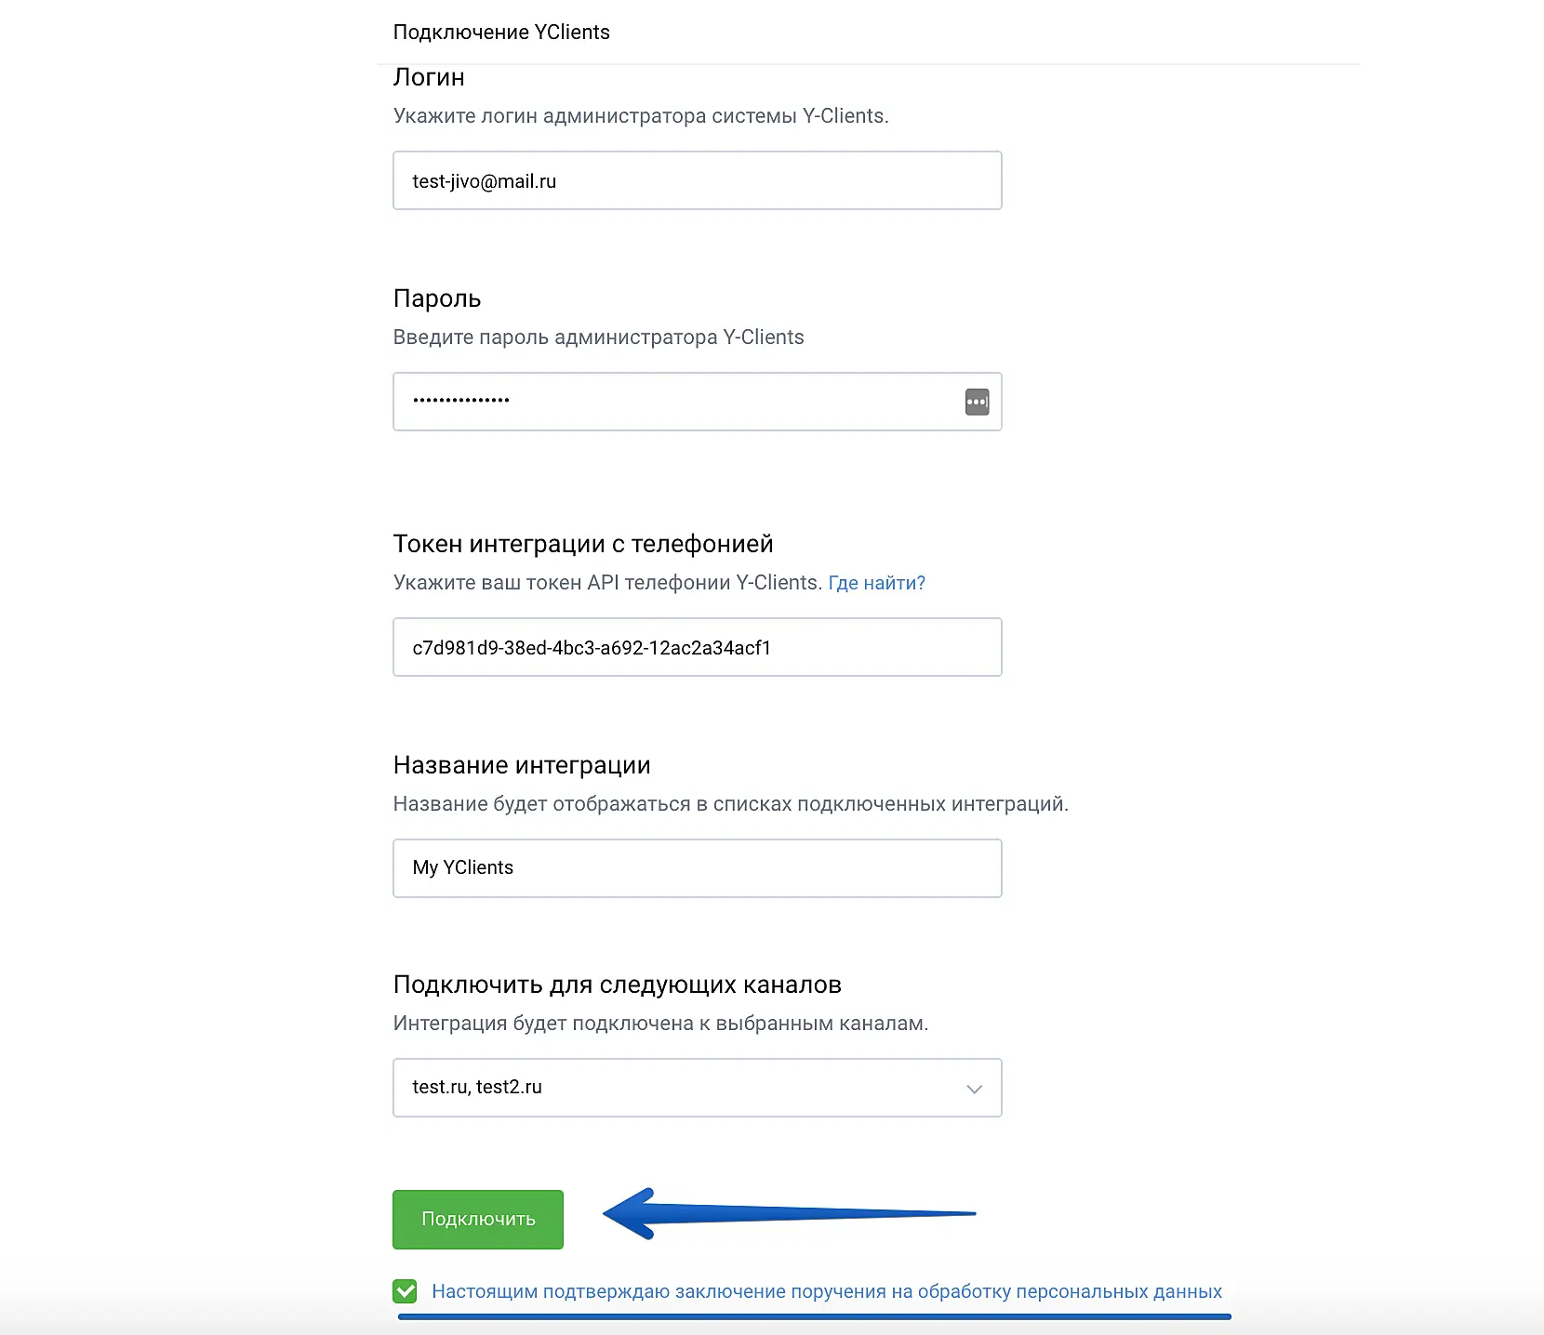Click the hint text about selected channels
Viewport: 1544px width, 1335px height.
click(x=660, y=1024)
